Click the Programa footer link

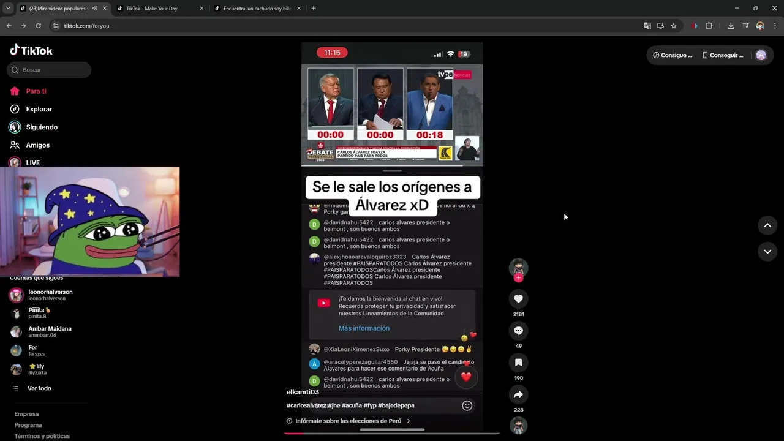coord(28,425)
